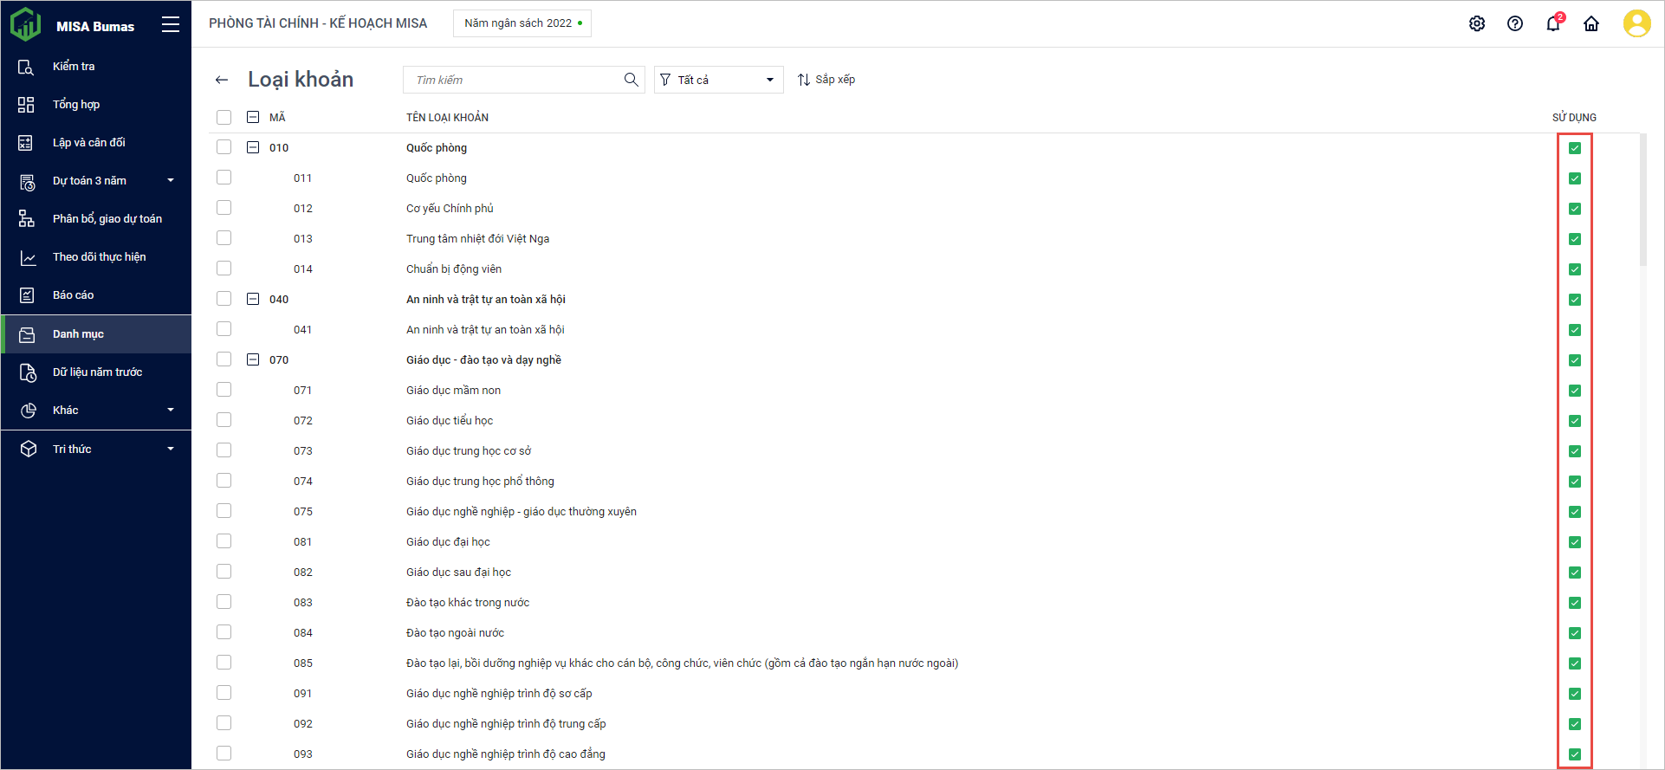Open the notifications bell
The width and height of the screenshot is (1665, 770).
tap(1553, 24)
